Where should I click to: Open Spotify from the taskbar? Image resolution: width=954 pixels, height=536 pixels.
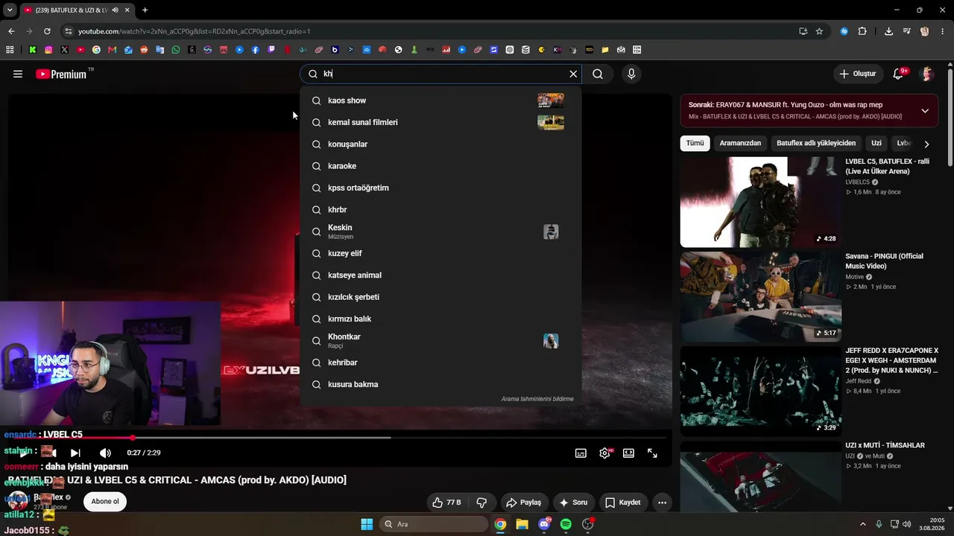pyautogui.click(x=566, y=524)
